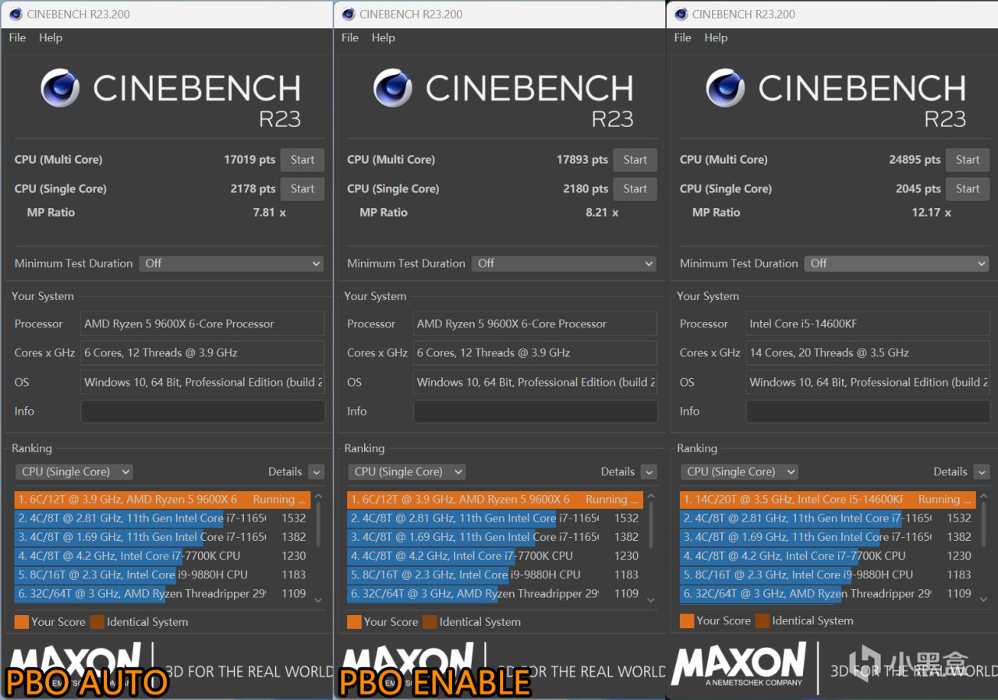This screenshot has height=700, width=998.
Task: Select the 12.17 x MP Ratio value
Action: [x=932, y=212]
